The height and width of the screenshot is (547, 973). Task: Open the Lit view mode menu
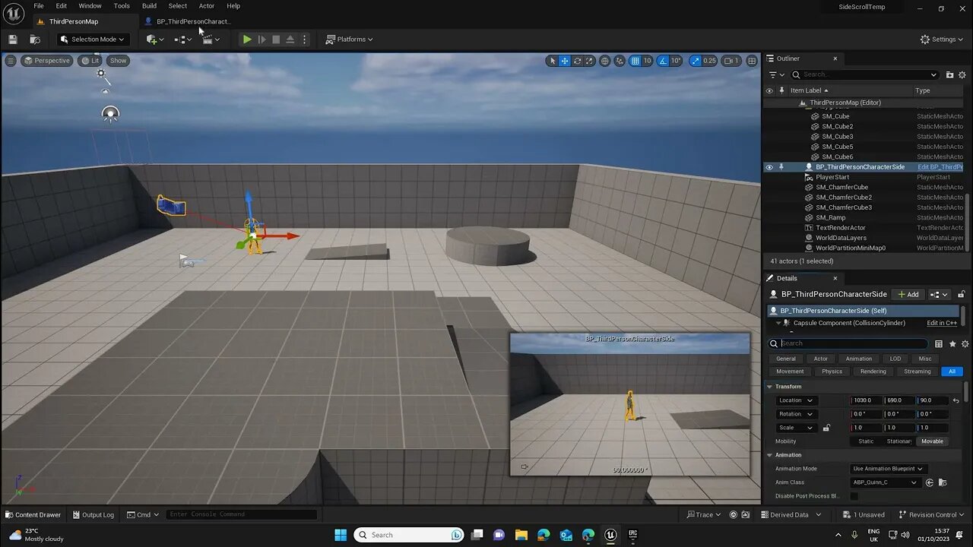(90, 60)
